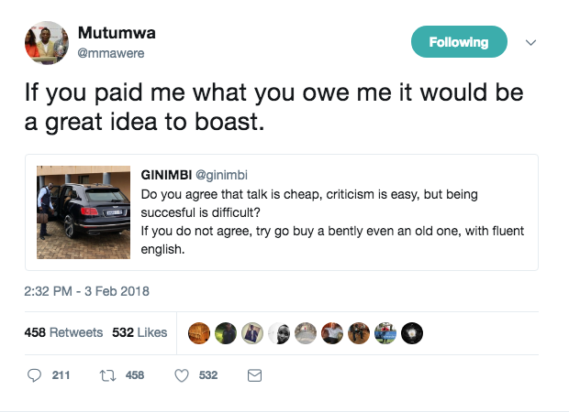569x412 pixels.
Task: Open the 458 Retweets list
Action: pos(63,332)
